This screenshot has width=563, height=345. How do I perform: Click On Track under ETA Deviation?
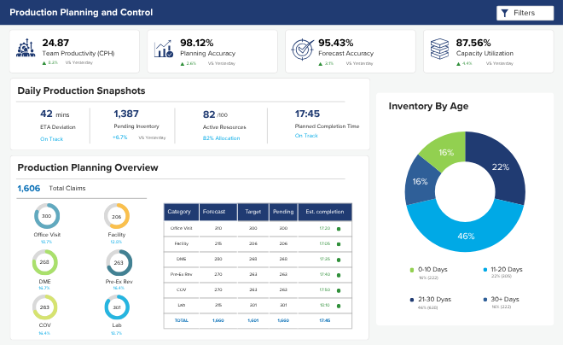tap(52, 138)
